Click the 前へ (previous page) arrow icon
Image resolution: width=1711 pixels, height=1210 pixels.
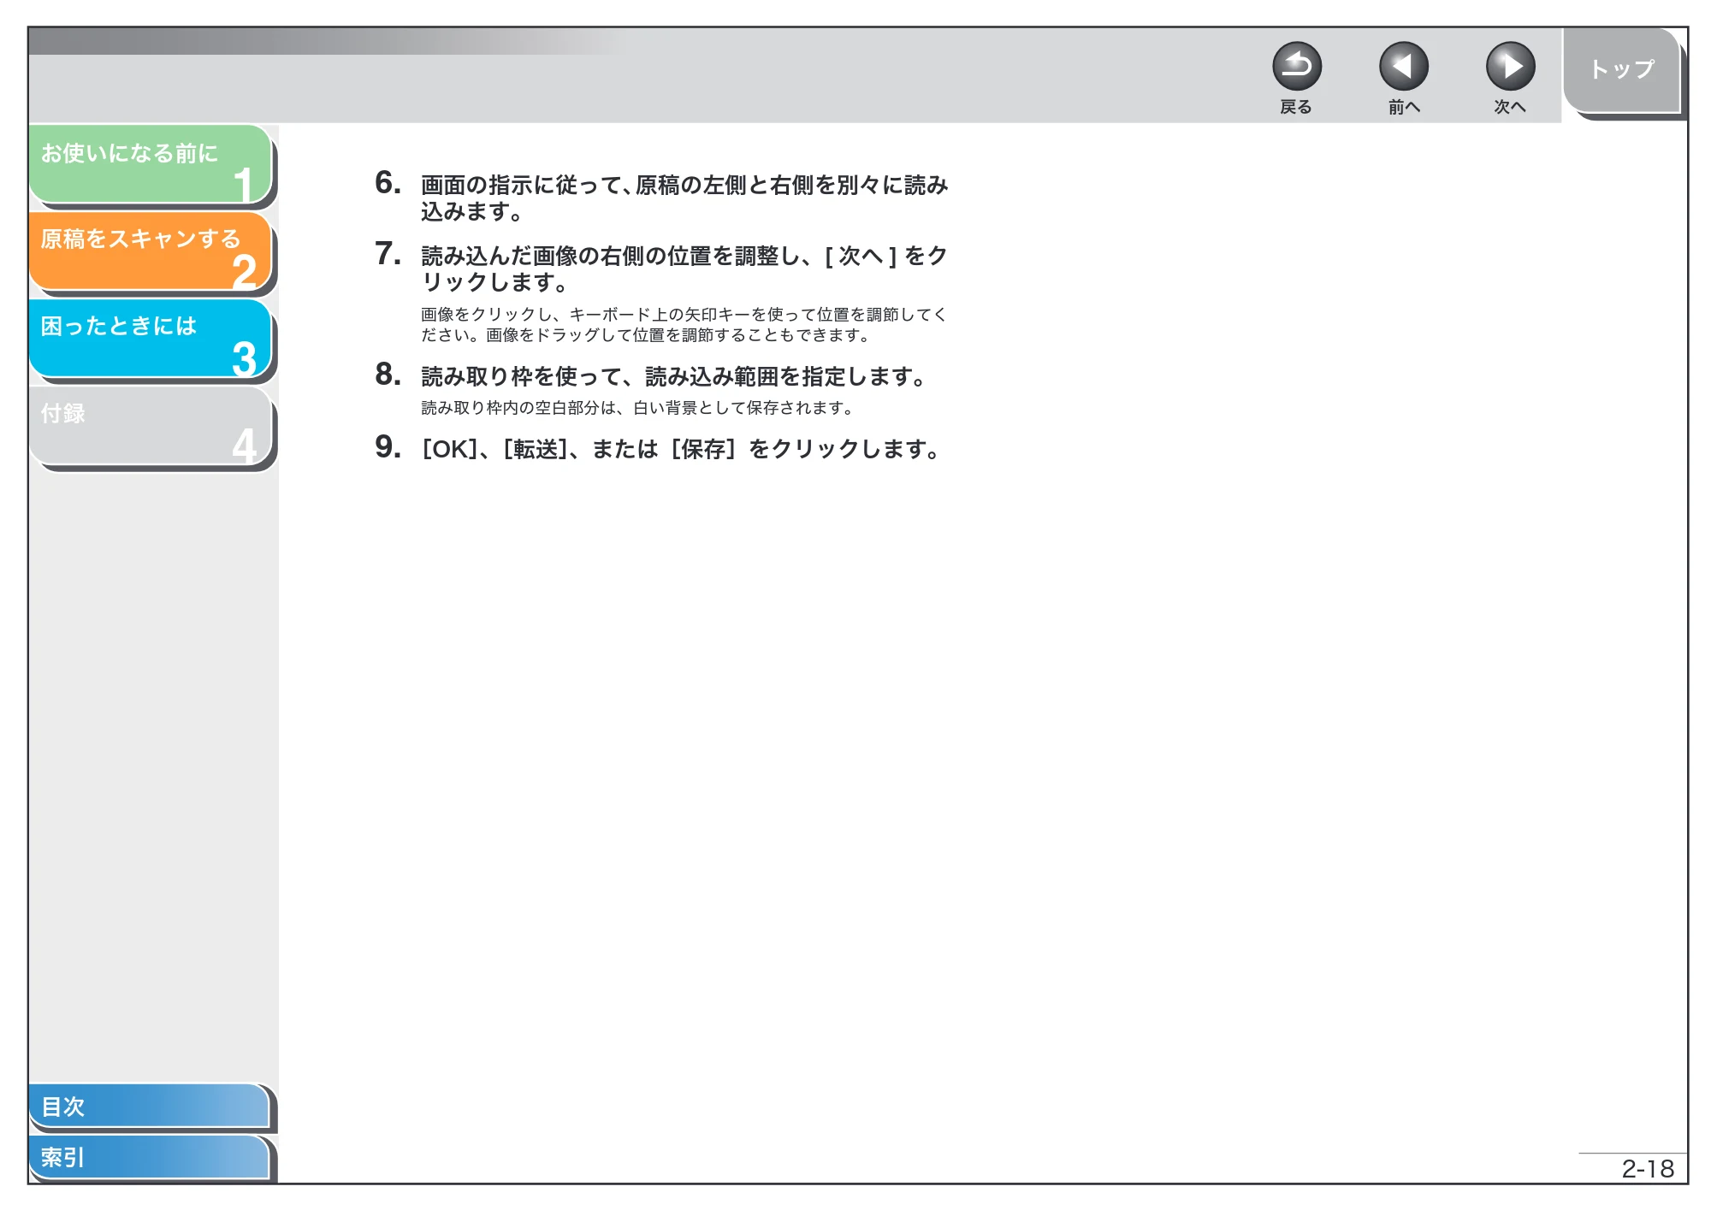pos(1403,67)
